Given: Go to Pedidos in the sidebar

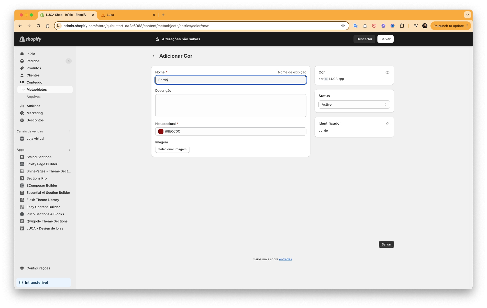Looking at the screenshot, I should tap(33, 61).
